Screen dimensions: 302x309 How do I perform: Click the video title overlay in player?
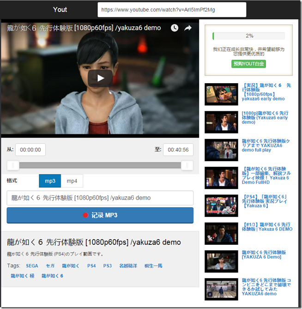[84, 28]
